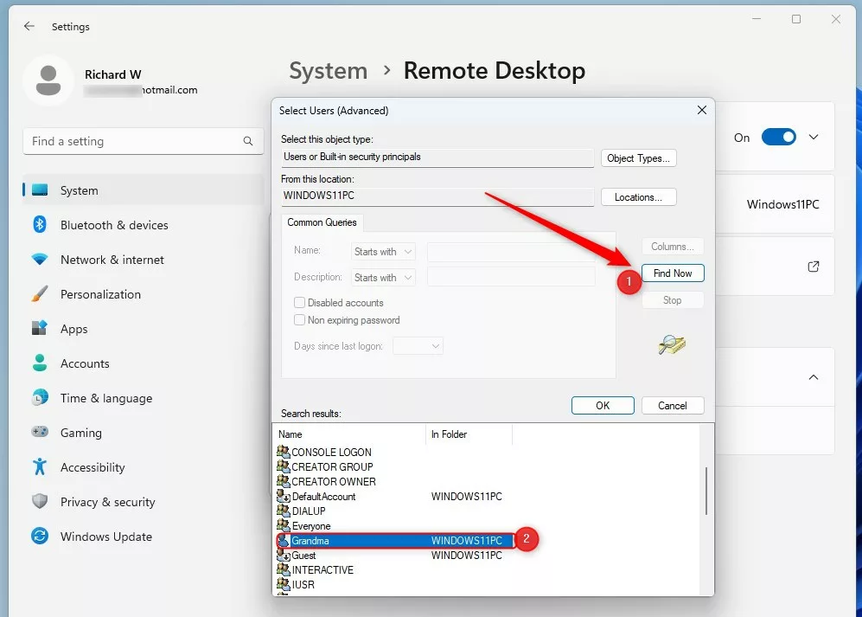Click the Network wifi icon in sidebar
862x617 pixels.
coord(40,259)
